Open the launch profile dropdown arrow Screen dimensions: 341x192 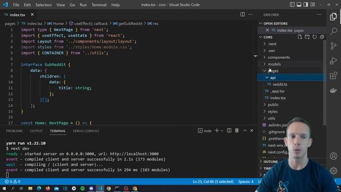click(x=222, y=131)
